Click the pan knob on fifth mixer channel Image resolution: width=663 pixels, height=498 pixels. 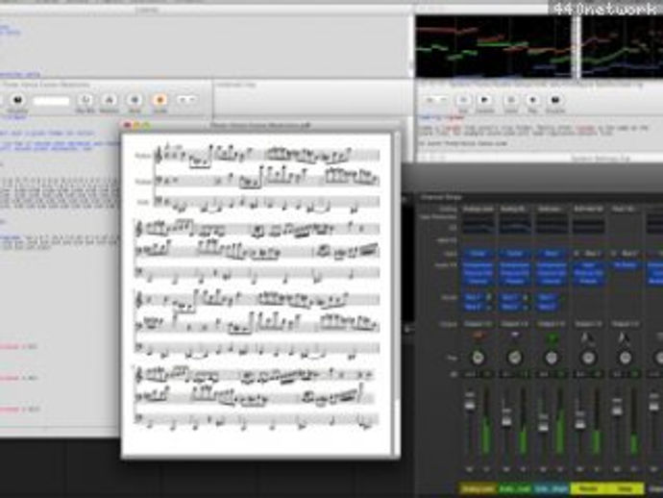tap(625, 358)
